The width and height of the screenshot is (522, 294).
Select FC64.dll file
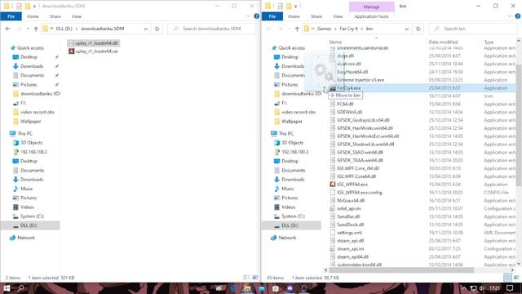pos(345,104)
